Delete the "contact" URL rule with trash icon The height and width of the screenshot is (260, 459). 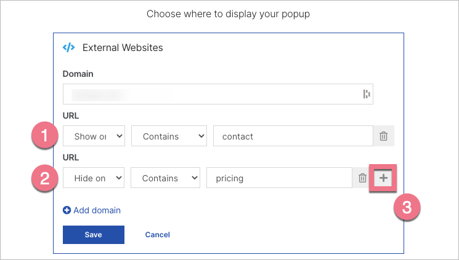click(383, 136)
